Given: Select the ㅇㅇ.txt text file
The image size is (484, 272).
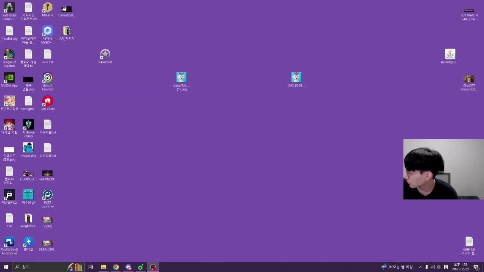Looking at the screenshot, I should coord(48,56).
